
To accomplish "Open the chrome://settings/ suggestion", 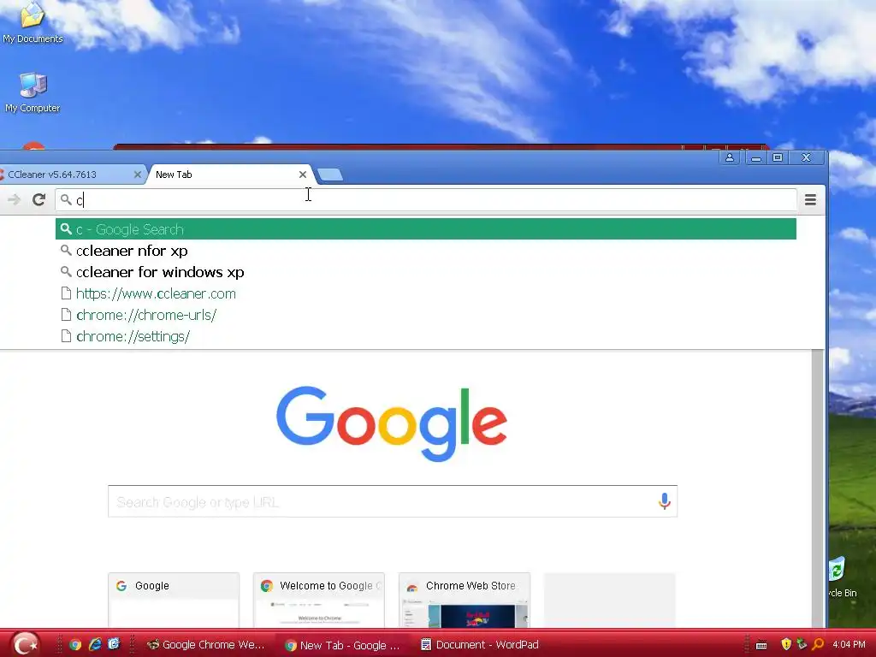I will coord(426,336).
